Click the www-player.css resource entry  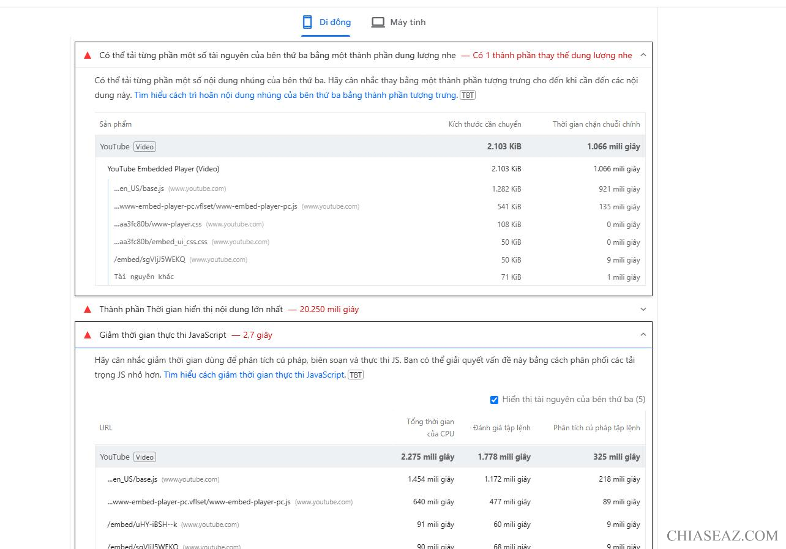(x=158, y=225)
